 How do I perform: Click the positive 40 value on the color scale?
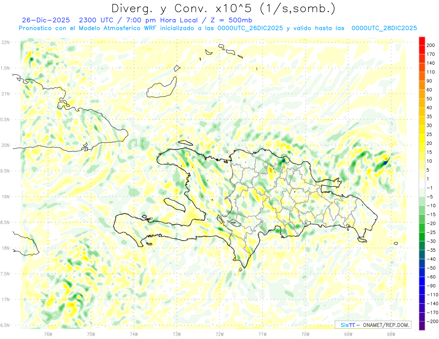point(429,108)
